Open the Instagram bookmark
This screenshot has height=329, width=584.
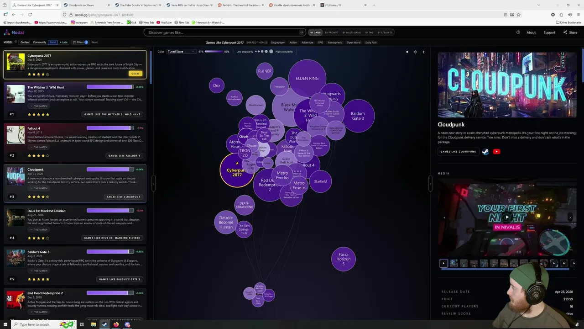pyautogui.click(x=79, y=22)
